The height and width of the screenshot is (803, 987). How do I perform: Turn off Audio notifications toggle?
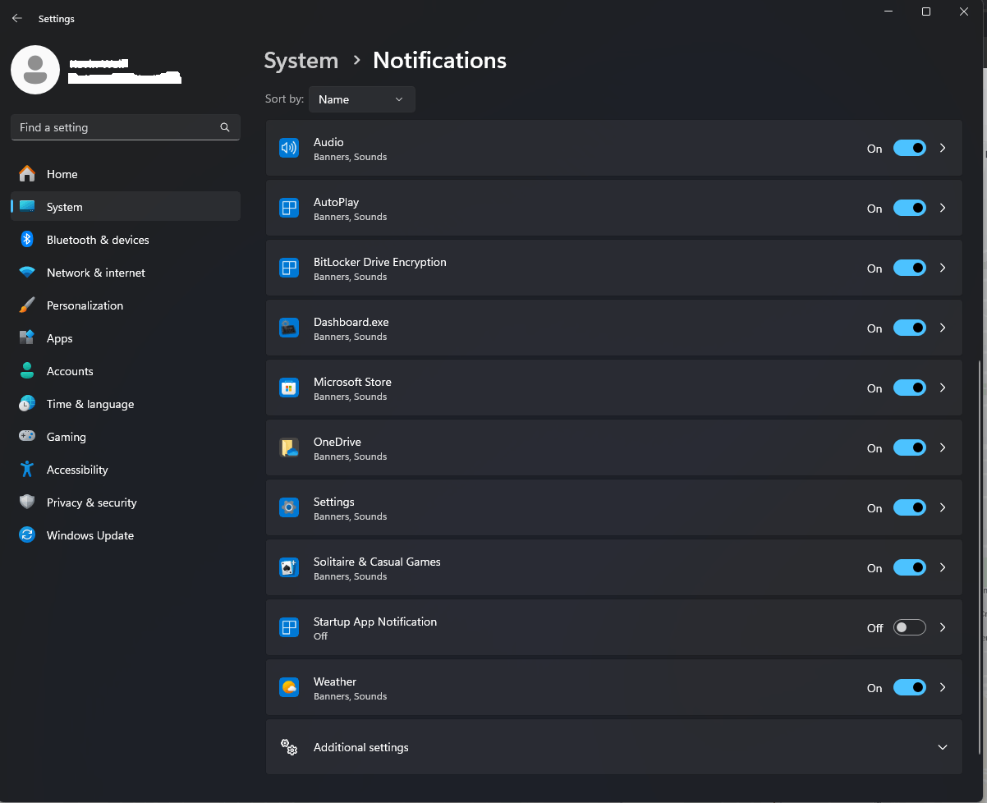coord(909,148)
